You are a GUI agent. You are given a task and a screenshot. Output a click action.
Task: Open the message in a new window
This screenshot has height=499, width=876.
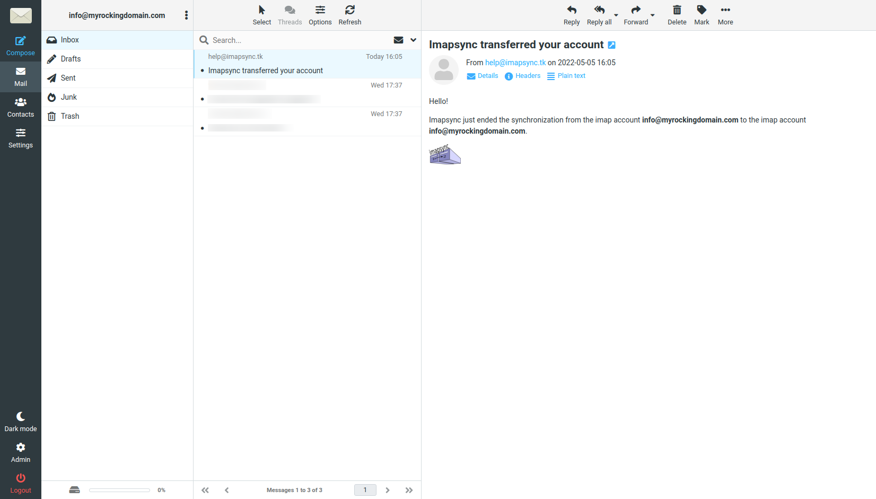[611, 45]
